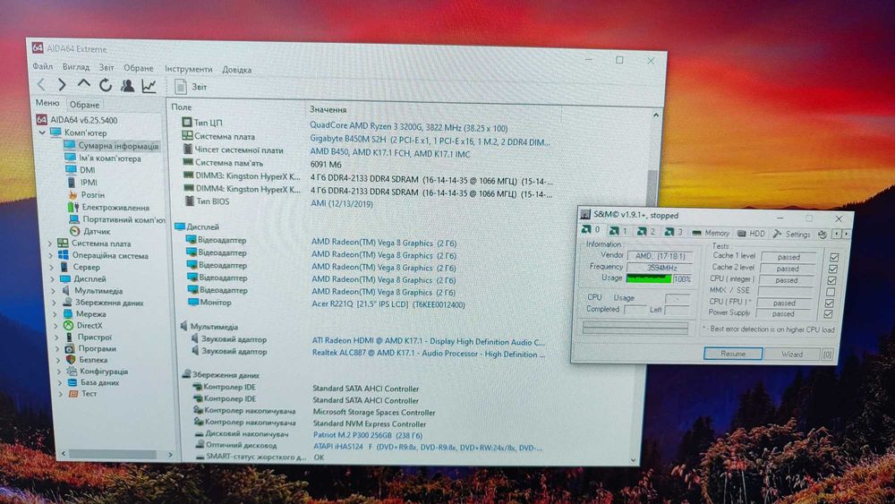Open the Довідка menu
This screenshot has width=895, height=504.
coord(237,70)
